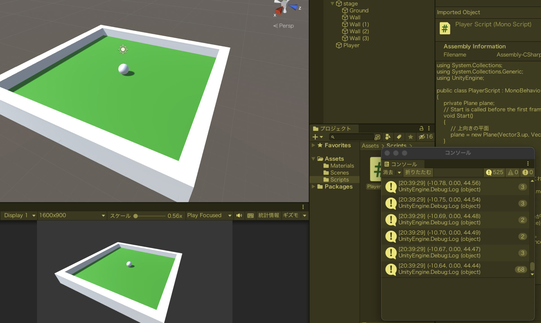Collapse the stage object in the Hierarchy
The width and height of the screenshot is (541, 323).
[x=332, y=4]
